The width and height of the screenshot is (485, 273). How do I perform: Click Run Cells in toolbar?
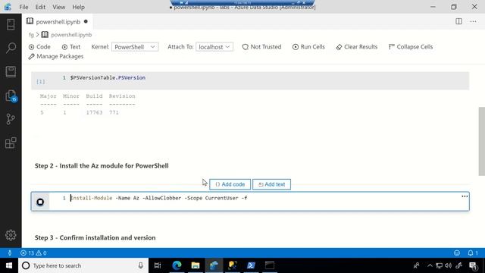pos(308,47)
